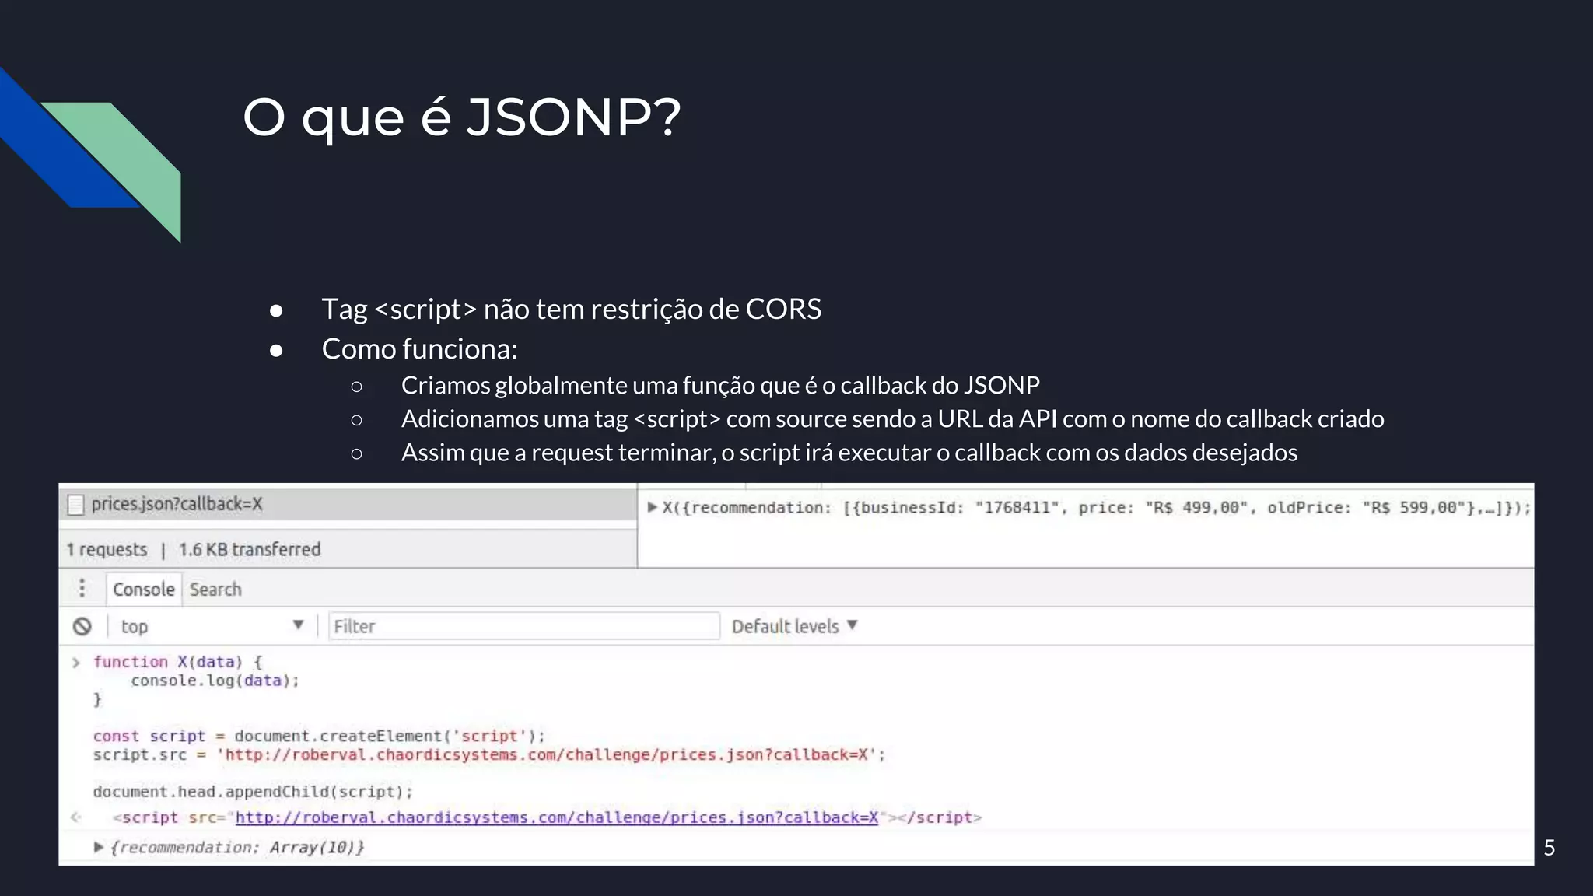Open the roberval.chaordicsystems.com script src link
This screenshot has width=1593, height=896.
tap(556, 817)
